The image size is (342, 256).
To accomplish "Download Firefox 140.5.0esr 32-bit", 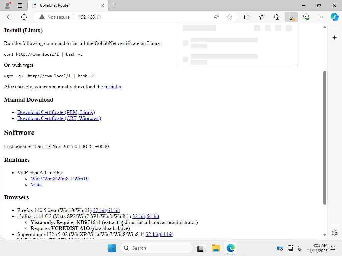I will coord(99,210).
